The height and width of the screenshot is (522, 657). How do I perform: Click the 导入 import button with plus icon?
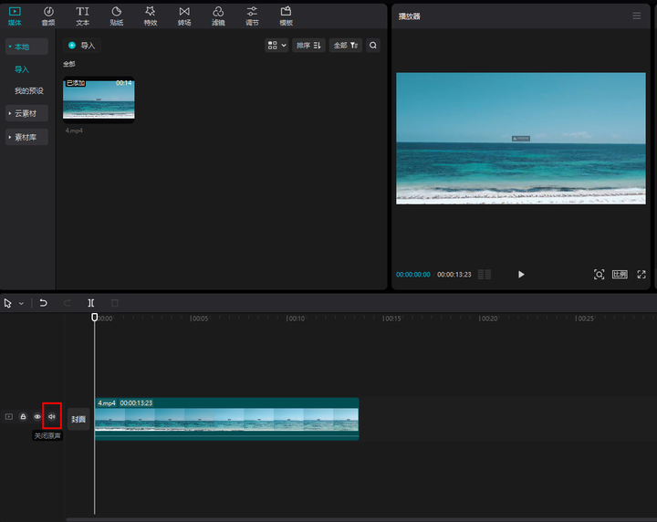(x=82, y=46)
